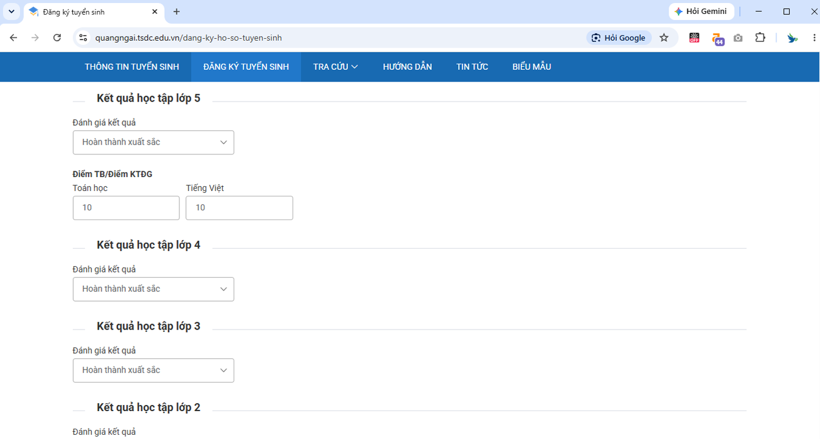Viewport: 820px width, 439px height.
Task: Expand TRA CỨU menu
Action: (x=336, y=67)
